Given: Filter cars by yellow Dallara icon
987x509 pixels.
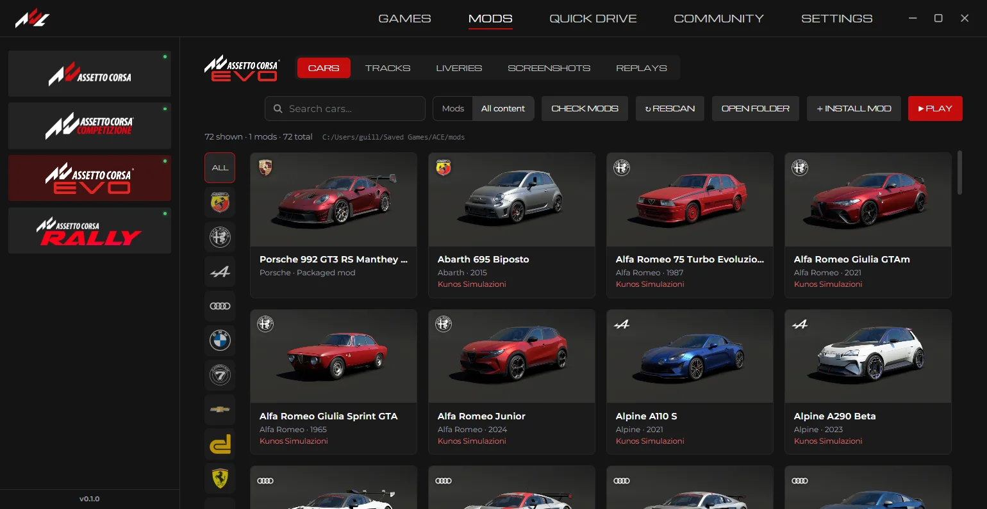Looking at the screenshot, I should (x=220, y=444).
